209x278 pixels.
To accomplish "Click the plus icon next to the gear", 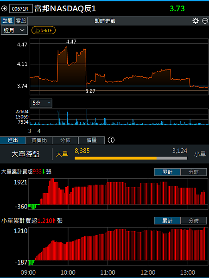I will pos(205,21).
